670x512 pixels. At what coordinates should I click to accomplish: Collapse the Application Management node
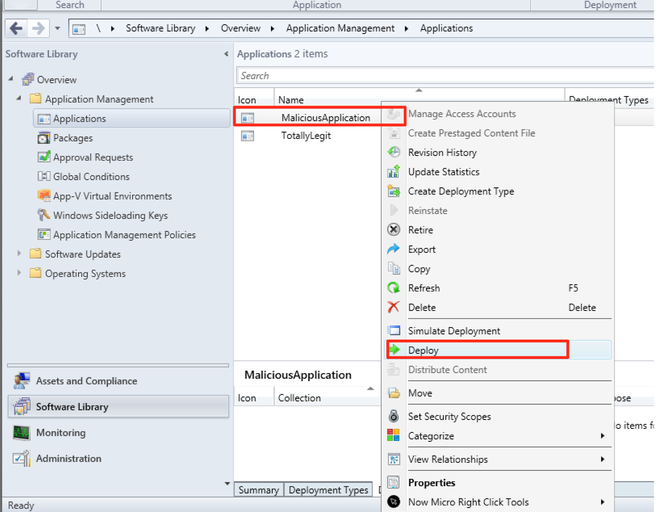click(x=19, y=99)
